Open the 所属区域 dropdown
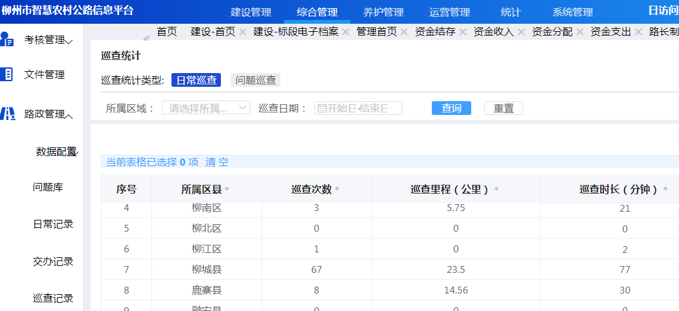This screenshot has width=679, height=311. pyautogui.click(x=206, y=108)
